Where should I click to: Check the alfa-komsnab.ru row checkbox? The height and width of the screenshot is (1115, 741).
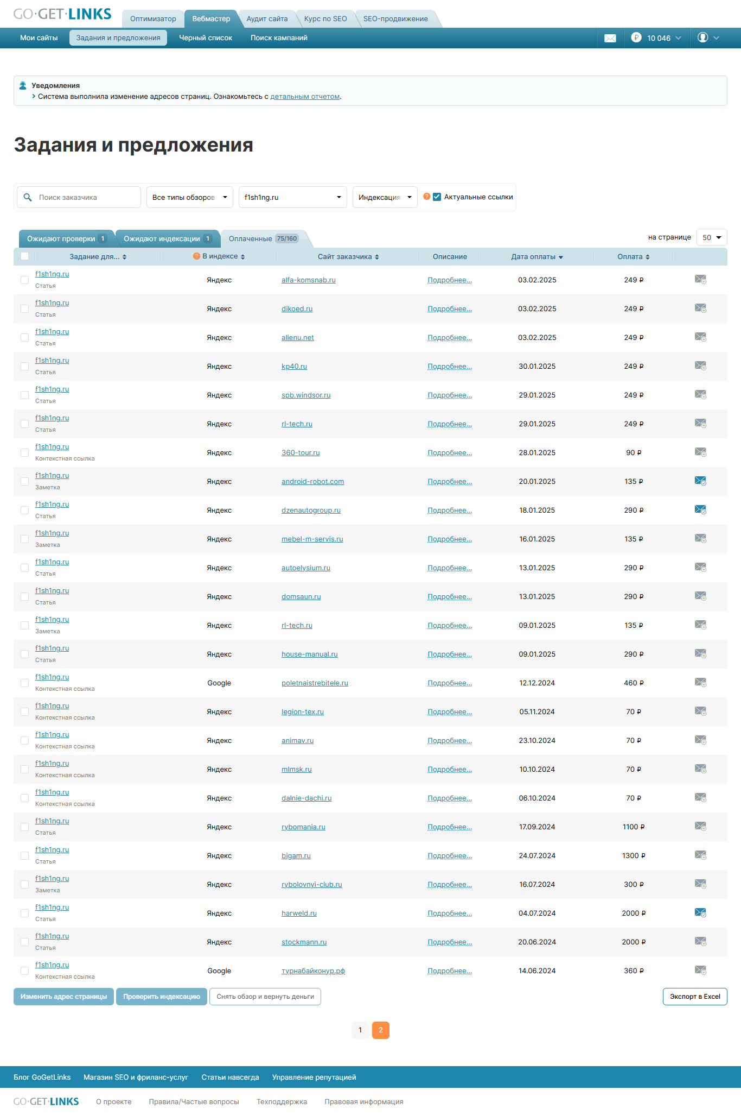click(24, 280)
